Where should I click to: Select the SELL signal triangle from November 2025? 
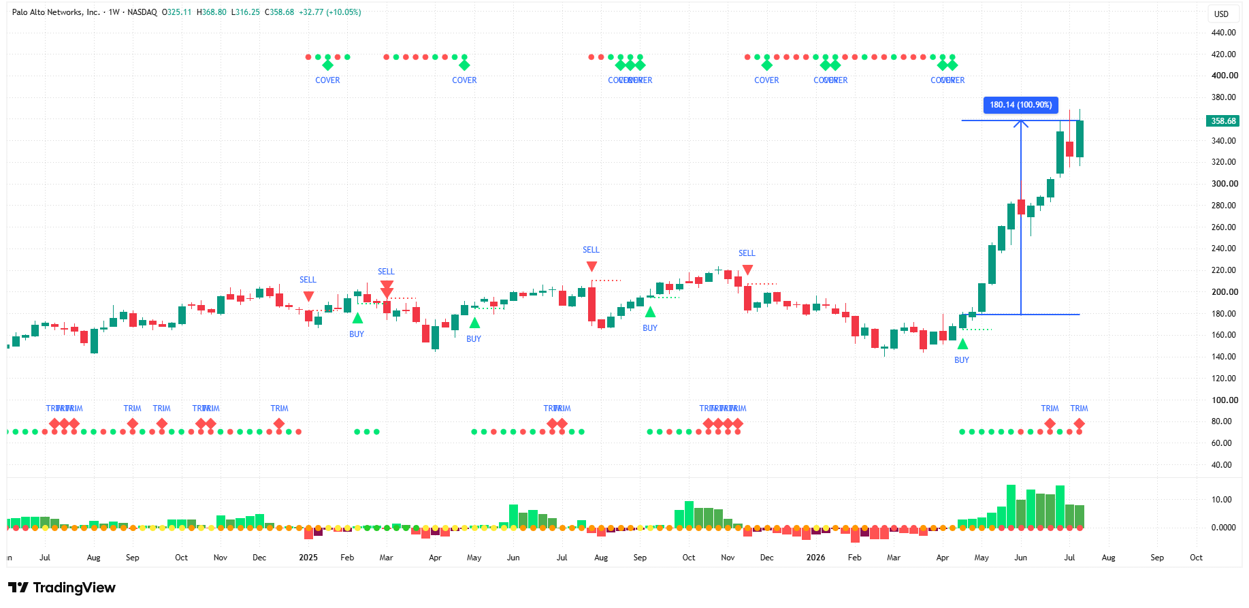pyautogui.click(x=747, y=270)
